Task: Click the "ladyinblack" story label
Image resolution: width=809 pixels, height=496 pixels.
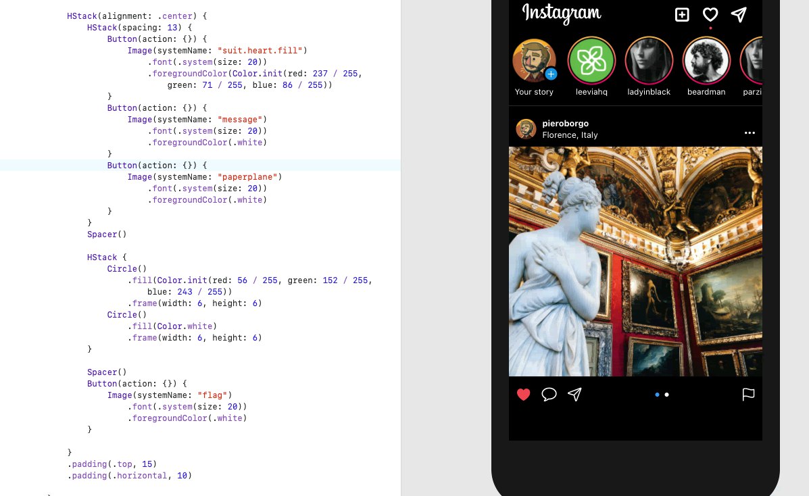Action: (649, 92)
